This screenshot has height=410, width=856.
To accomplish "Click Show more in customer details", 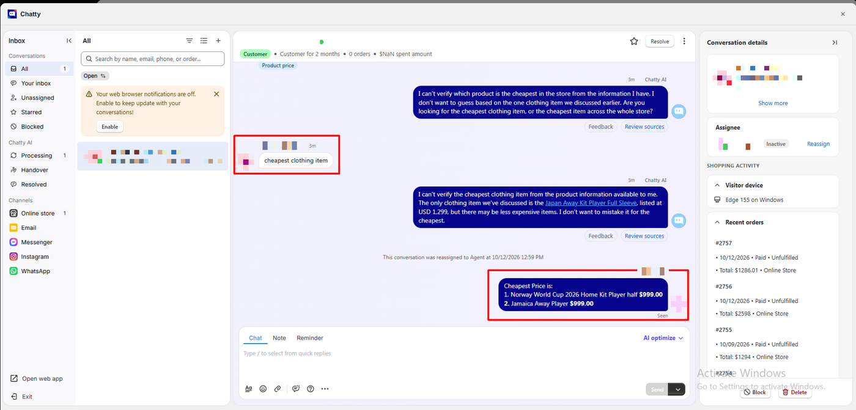I will [773, 103].
